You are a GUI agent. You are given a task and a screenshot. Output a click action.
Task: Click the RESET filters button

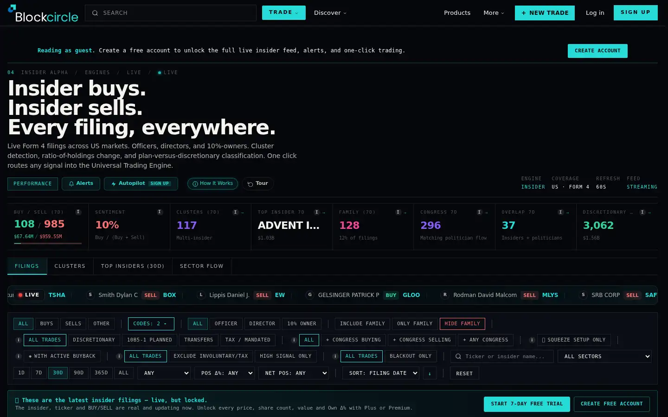464,373
